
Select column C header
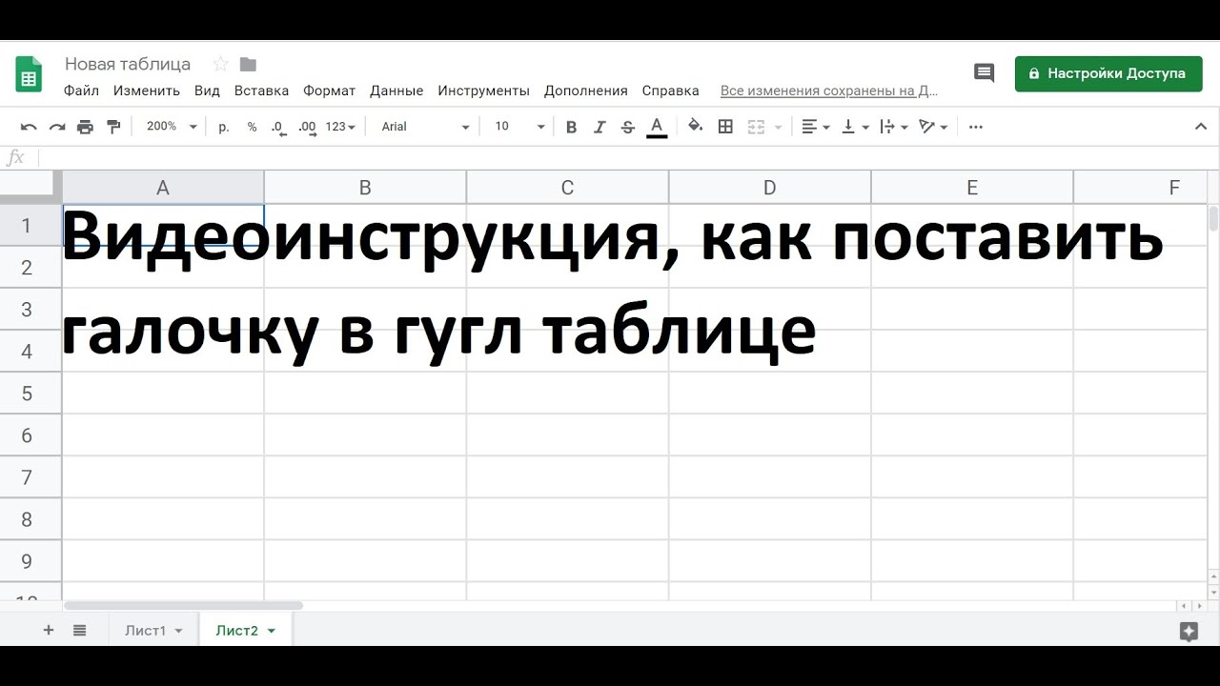[567, 188]
